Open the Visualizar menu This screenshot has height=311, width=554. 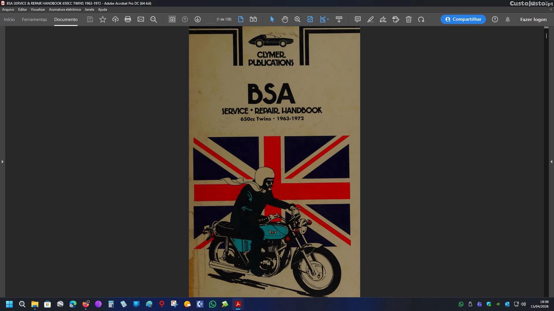tap(38, 10)
